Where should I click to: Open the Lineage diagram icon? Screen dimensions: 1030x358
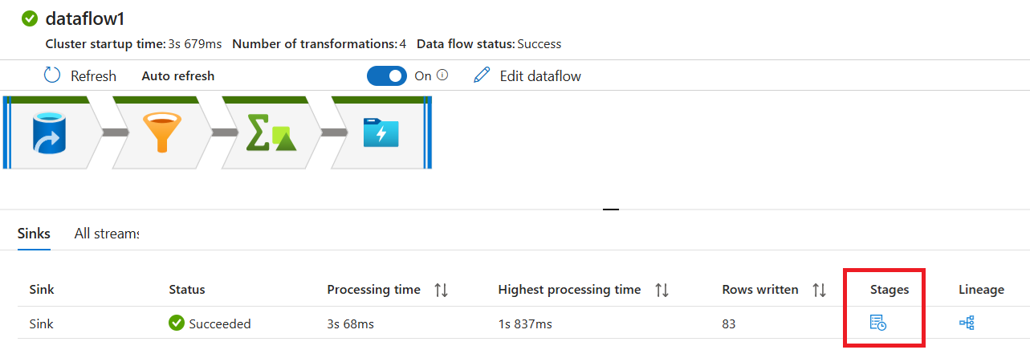(967, 323)
